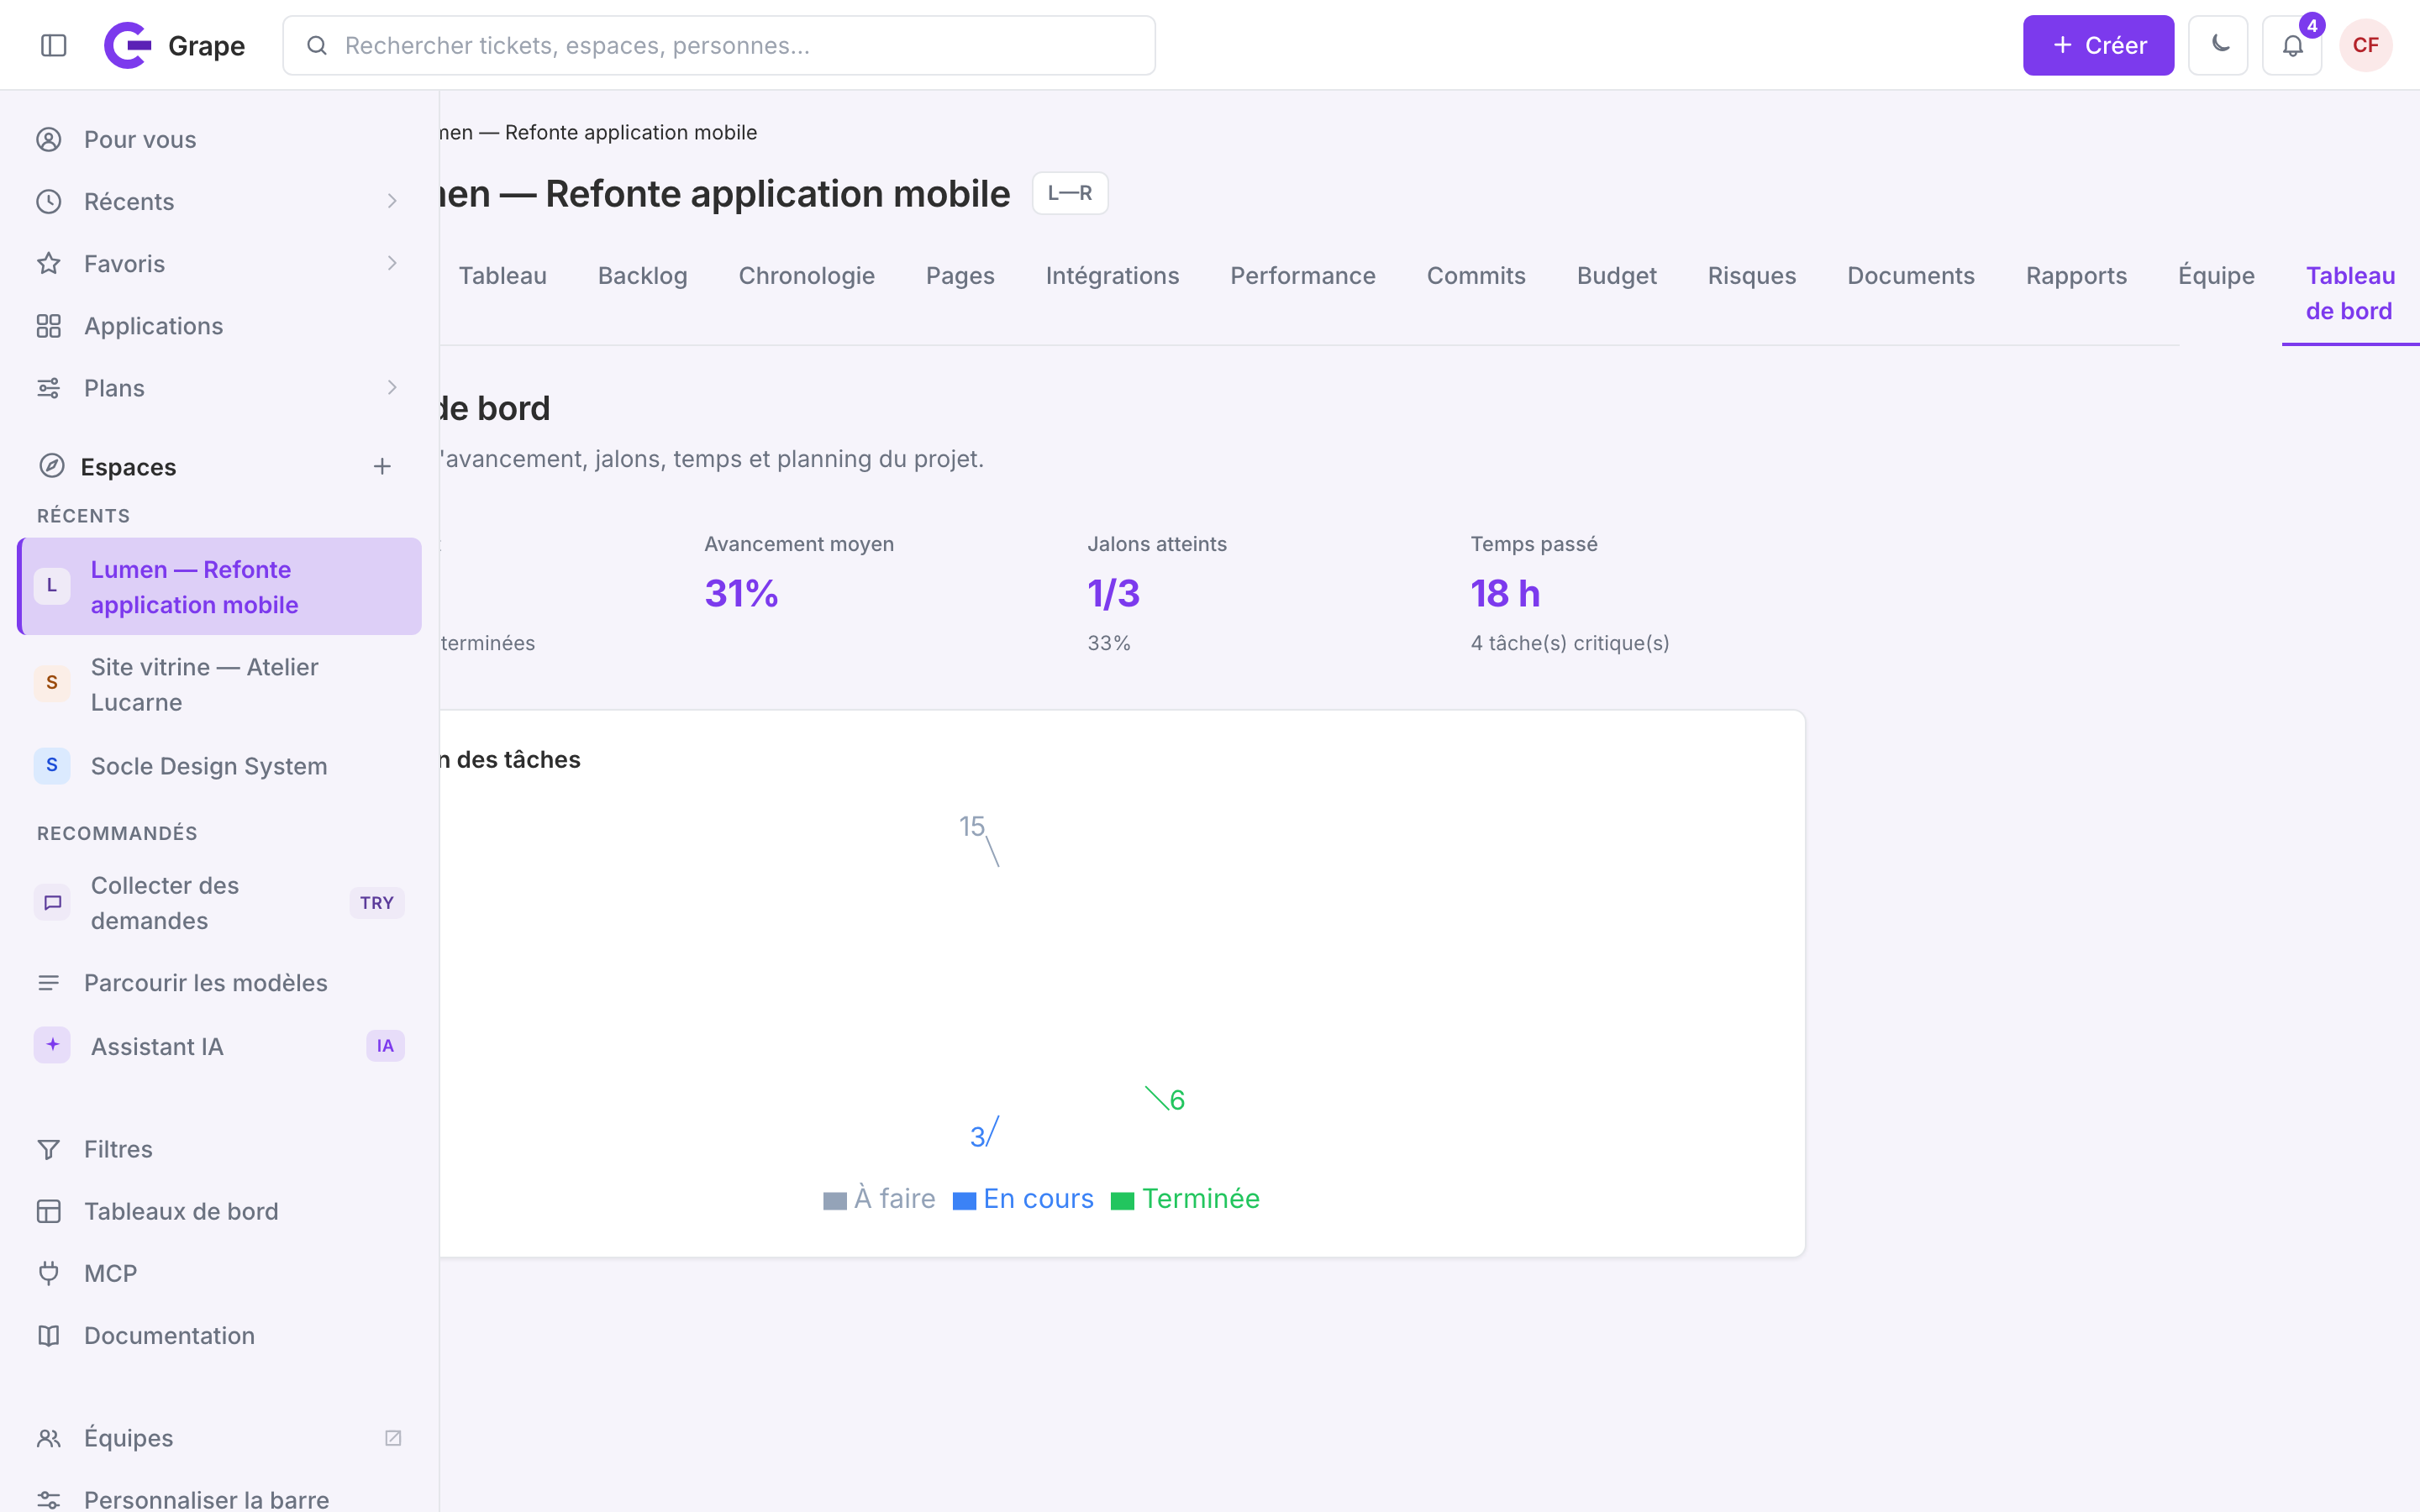Open MCP plug icon
The image size is (2420, 1512).
(49, 1273)
